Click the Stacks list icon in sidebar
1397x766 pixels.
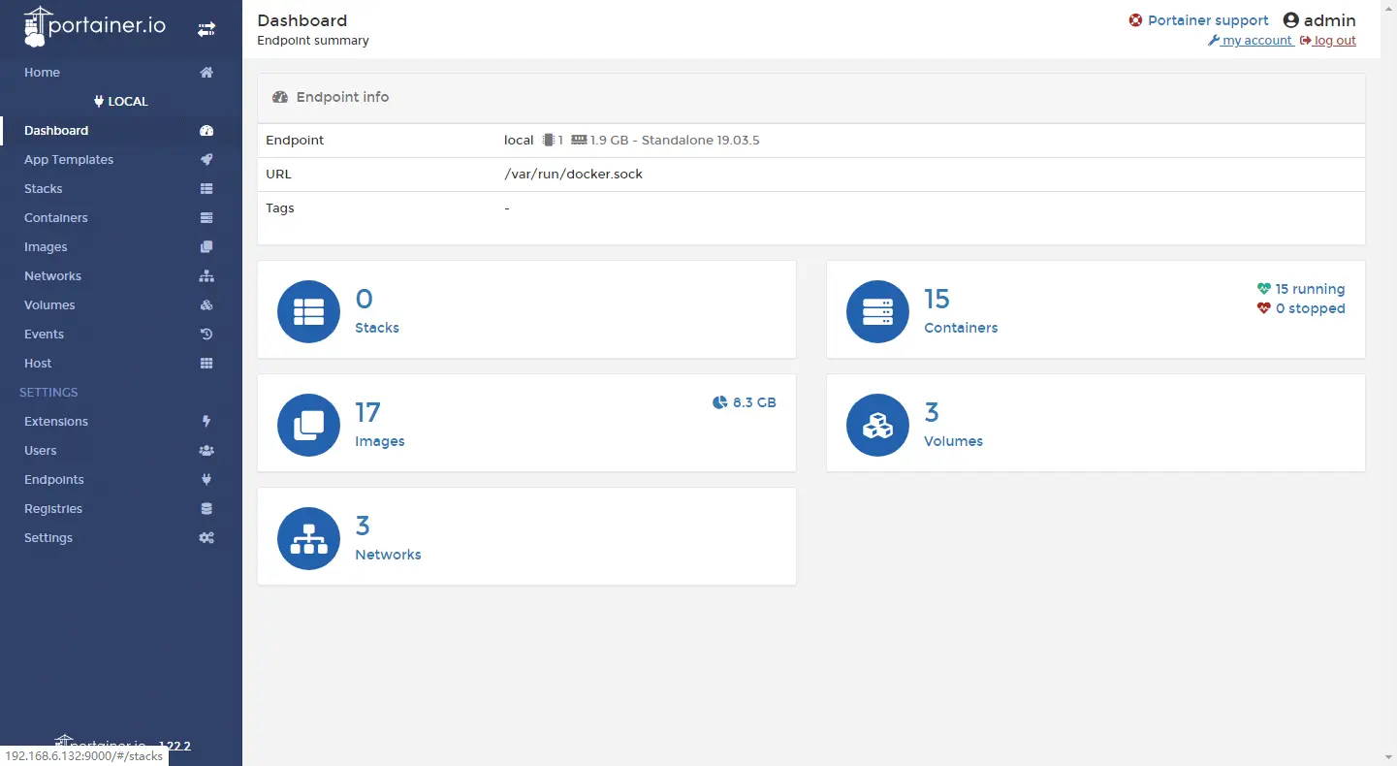coord(206,189)
